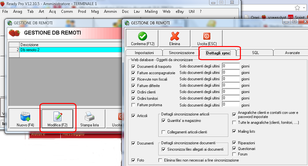Click days field for Ordini clienti

231,91
